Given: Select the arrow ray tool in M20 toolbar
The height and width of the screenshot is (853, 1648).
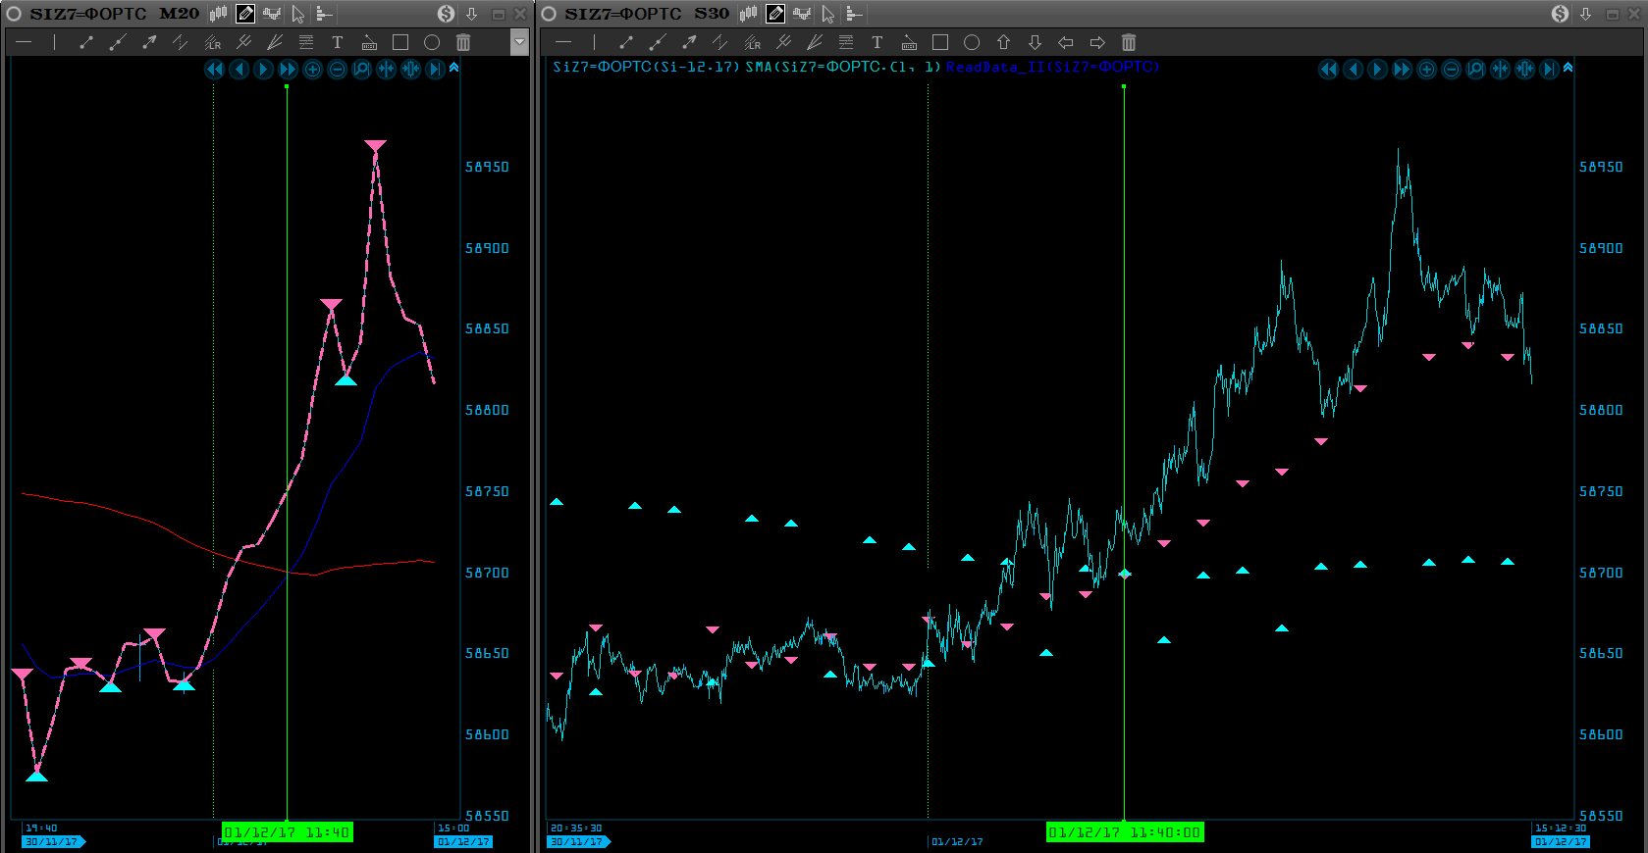Looking at the screenshot, I should tap(149, 42).
